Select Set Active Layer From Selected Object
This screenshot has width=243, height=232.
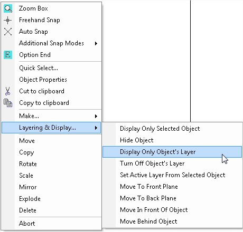pos(172,175)
